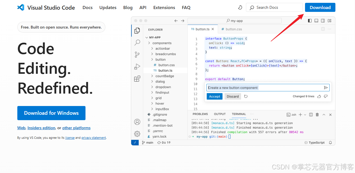Click the kill terminal trash icon
The height and width of the screenshot is (173, 355).
coord(317,115)
